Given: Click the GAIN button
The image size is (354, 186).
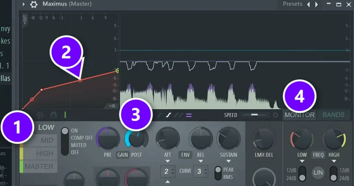Looking at the screenshot, I should click(123, 155).
